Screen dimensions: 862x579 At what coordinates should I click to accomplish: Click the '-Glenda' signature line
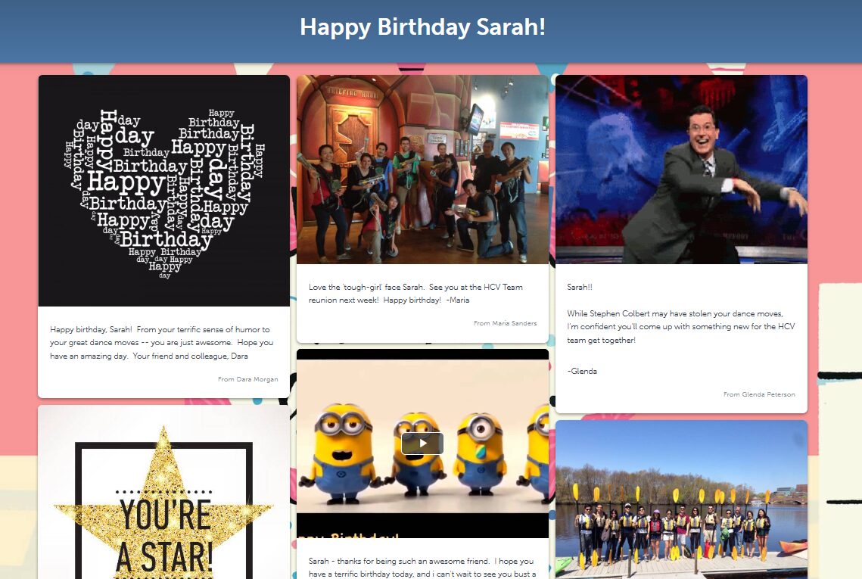582,371
